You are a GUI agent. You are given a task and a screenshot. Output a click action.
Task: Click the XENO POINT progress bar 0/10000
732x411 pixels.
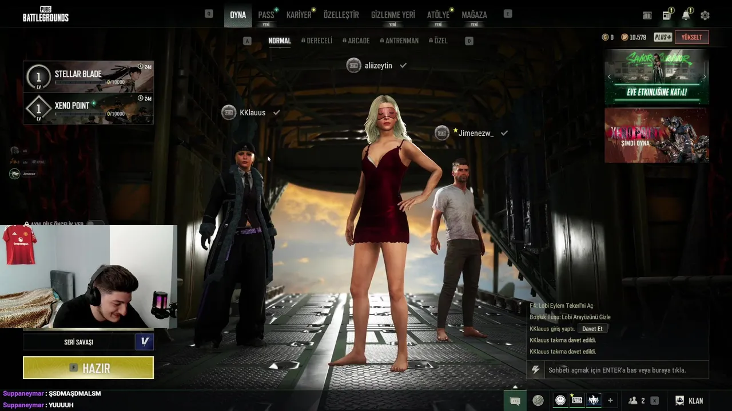(90, 114)
